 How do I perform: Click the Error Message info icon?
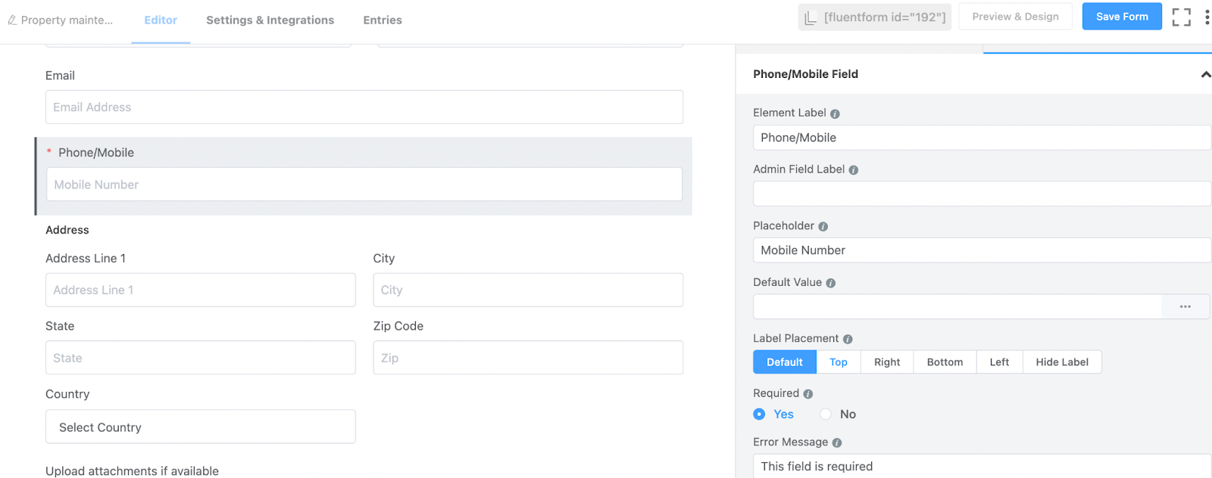tap(837, 443)
